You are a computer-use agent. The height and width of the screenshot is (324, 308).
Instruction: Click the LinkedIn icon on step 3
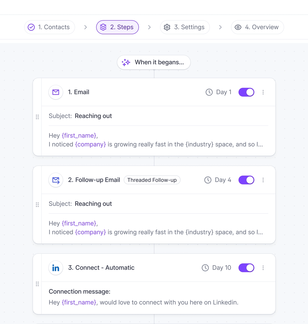tap(56, 268)
